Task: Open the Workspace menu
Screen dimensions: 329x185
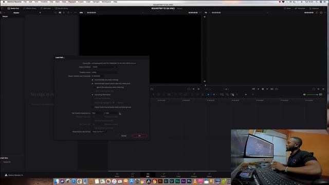Action: [x=106, y=2]
